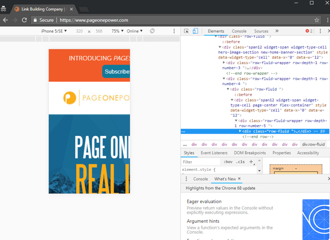This screenshot has height=240, width=330.
Task: Open the device toolbar more options menu
Action: point(174,31)
